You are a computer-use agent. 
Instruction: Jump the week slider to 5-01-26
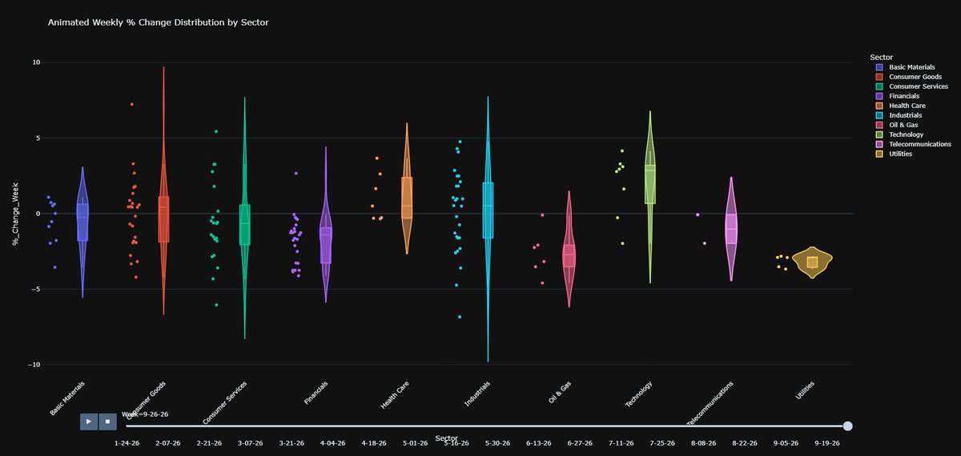(x=416, y=442)
